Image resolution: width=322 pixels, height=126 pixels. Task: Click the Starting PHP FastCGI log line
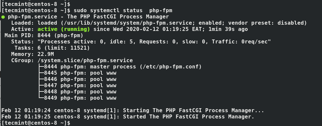[133, 111]
